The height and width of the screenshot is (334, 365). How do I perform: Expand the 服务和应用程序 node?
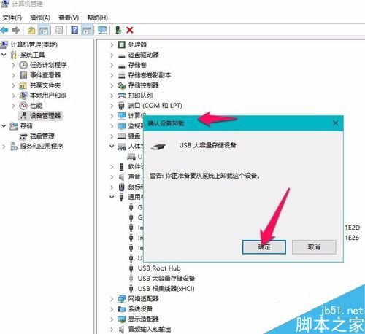click(x=4, y=147)
